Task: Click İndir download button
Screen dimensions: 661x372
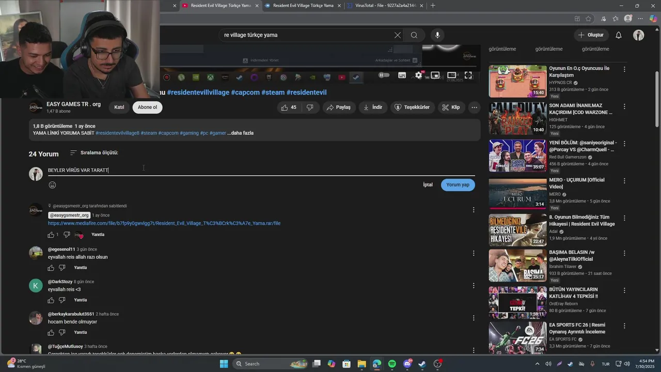Action: (373, 107)
